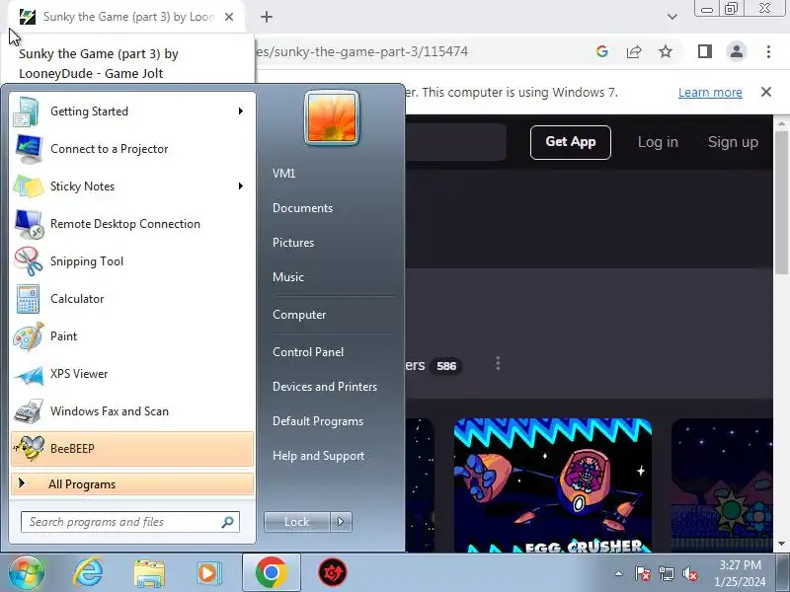This screenshot has height=592, width=790.
Task: Share this page via address bar icon
Action: tap(634, 51)
